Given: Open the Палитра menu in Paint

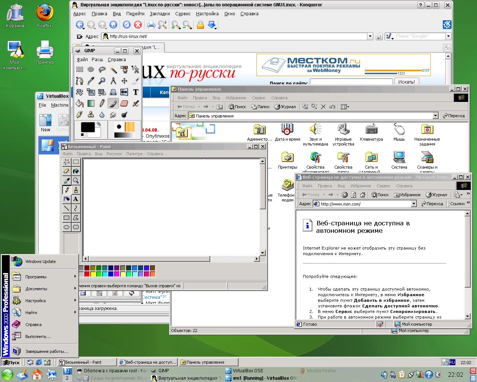Looking at the screenshot, I should click(x=134, y=154).
